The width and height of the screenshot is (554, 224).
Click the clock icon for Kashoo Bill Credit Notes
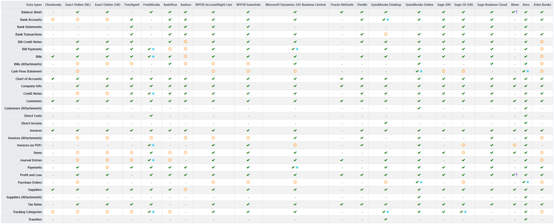pyautogui.click(x=185, y=42)
